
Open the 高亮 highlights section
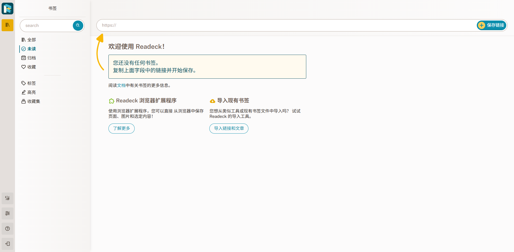pyautogui.click(x=32, y=92)
